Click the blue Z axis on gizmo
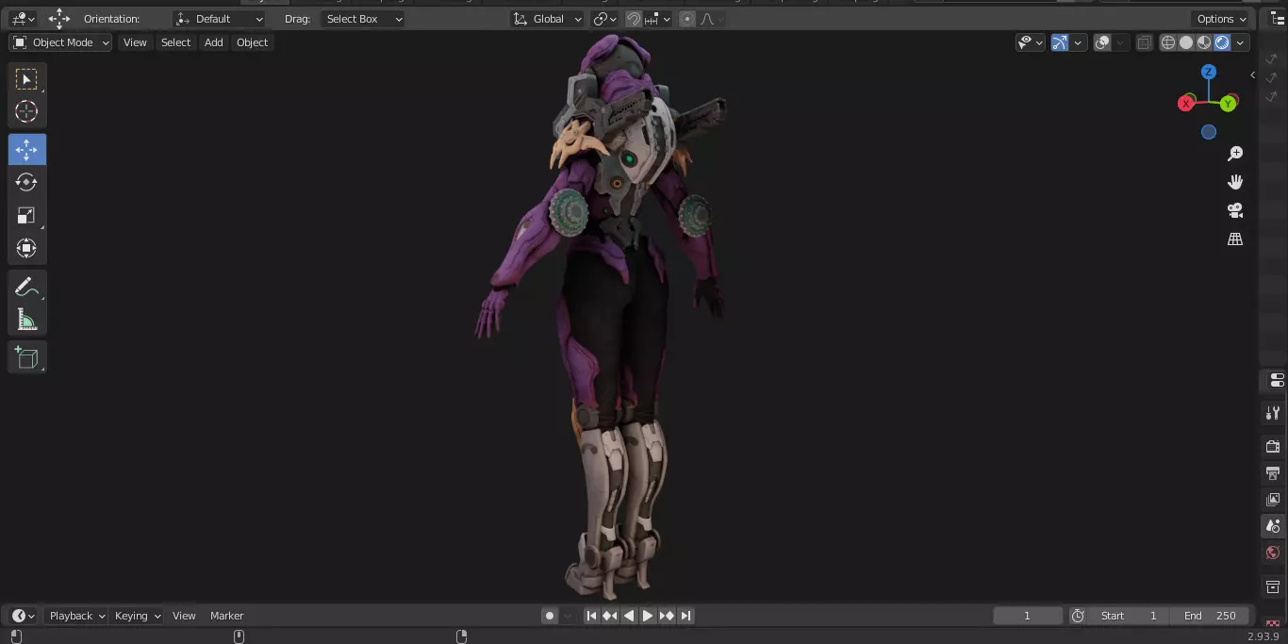The image size is (1288, 644). [x=1209, y=72]
